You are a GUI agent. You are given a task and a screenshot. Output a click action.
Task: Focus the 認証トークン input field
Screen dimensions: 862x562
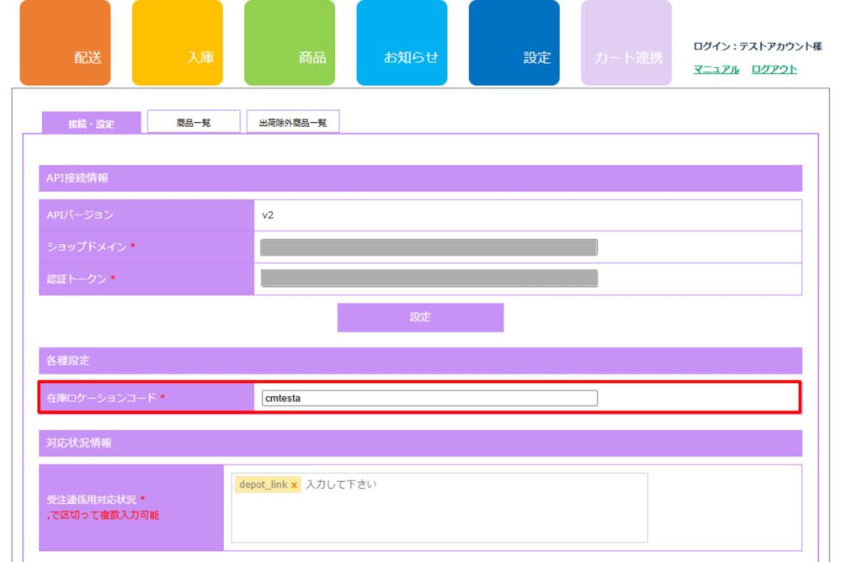pos(428,278)
